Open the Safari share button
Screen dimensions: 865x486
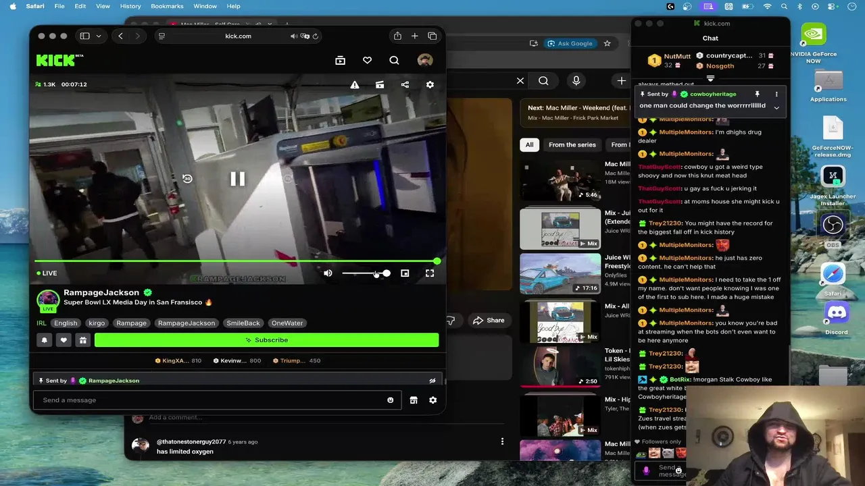(x=397, y=36)
